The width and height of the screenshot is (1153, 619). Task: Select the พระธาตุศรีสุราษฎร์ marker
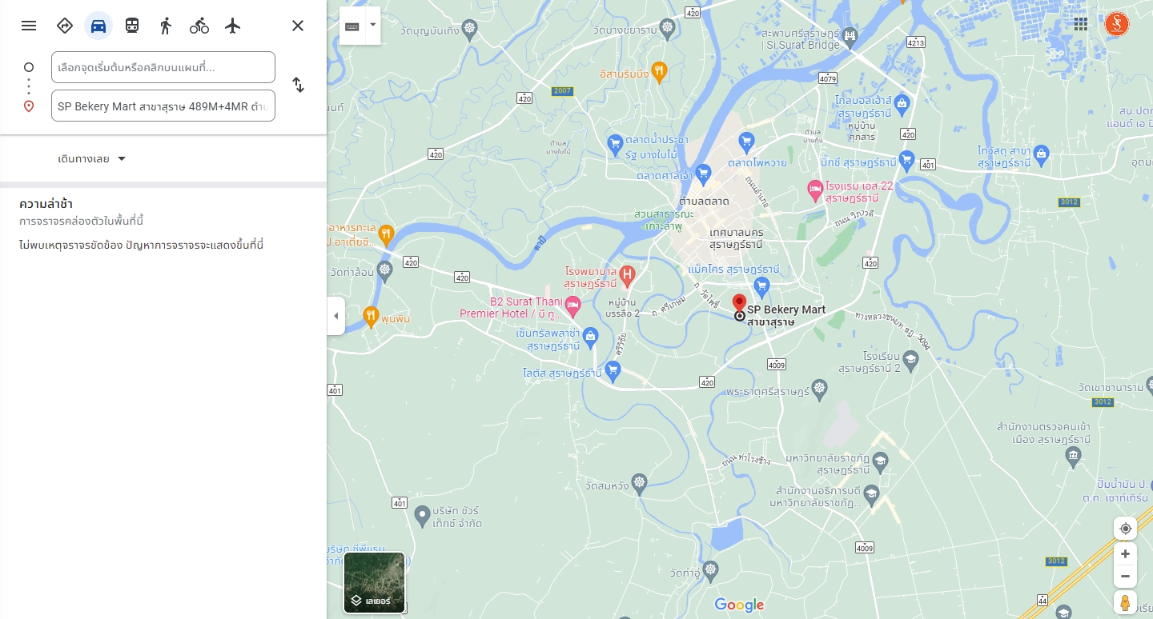818,390
